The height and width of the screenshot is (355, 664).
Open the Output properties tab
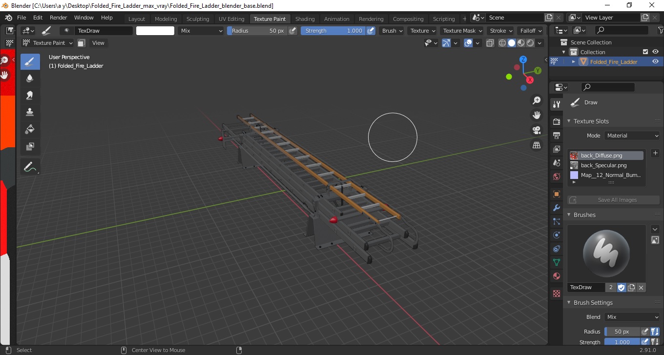pyautogui.click(x=556, y=135)
